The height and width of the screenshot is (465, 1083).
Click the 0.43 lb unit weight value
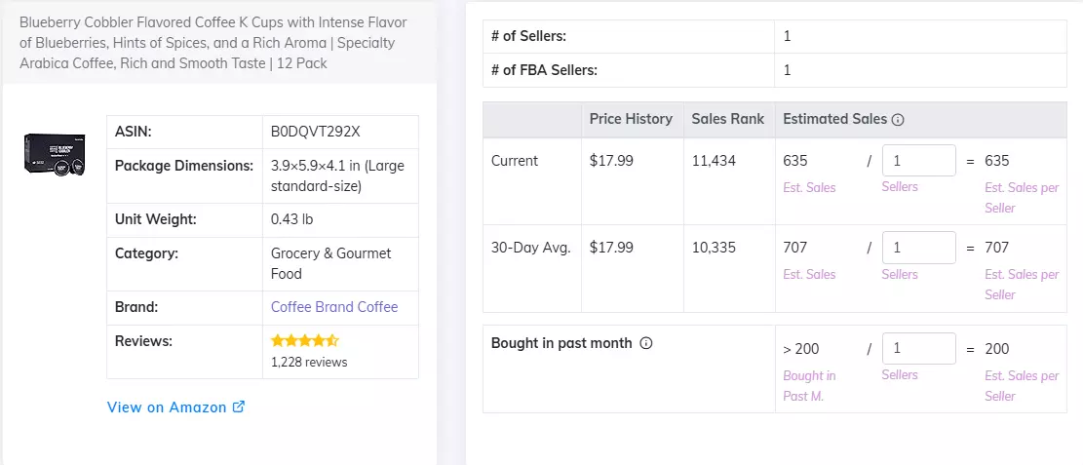[x=291, y=219]
